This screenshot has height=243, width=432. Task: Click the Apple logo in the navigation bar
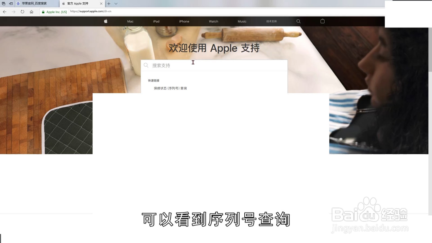tap(106, 21)
